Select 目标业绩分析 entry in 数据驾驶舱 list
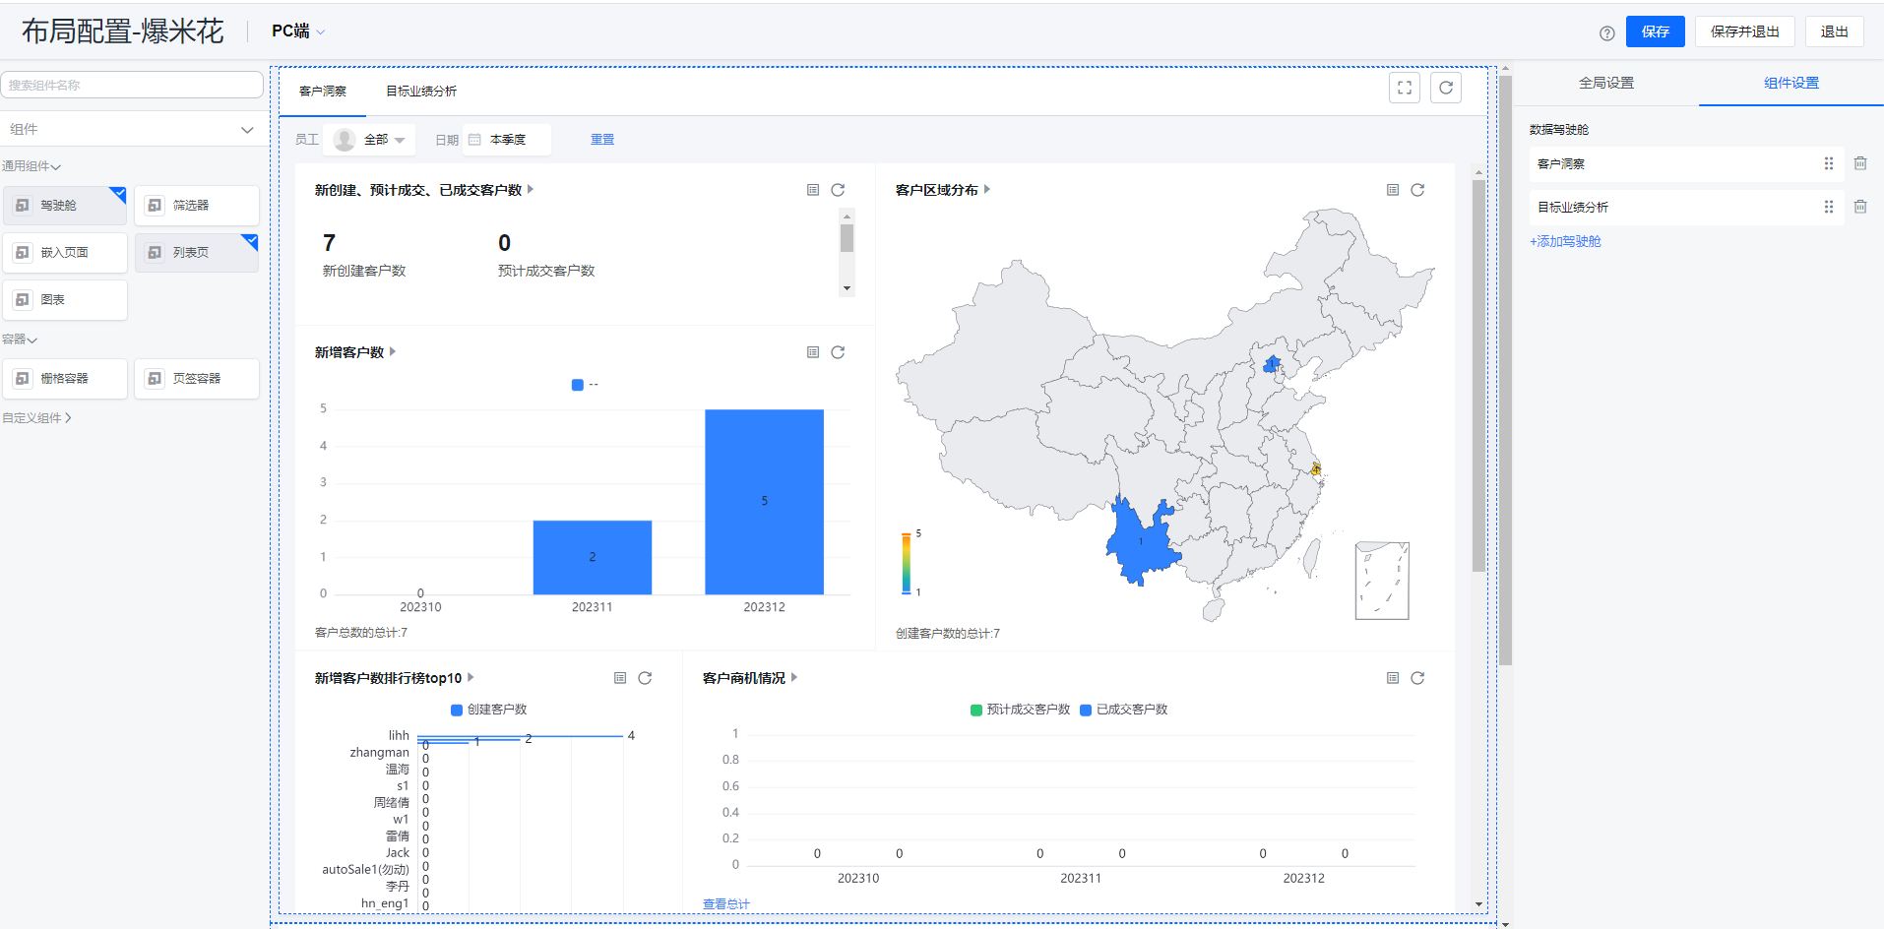This screenshot has height=929, width=1884. click(1686, 207)
